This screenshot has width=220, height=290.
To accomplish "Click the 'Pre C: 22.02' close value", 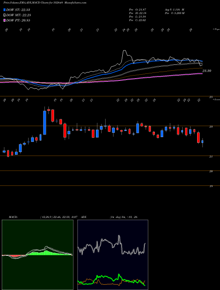I will (138, 20).
